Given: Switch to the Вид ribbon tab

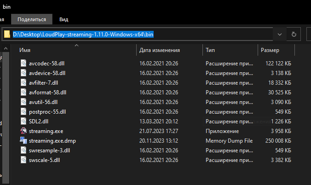Looking at the screenshot, I should [63, 19].
